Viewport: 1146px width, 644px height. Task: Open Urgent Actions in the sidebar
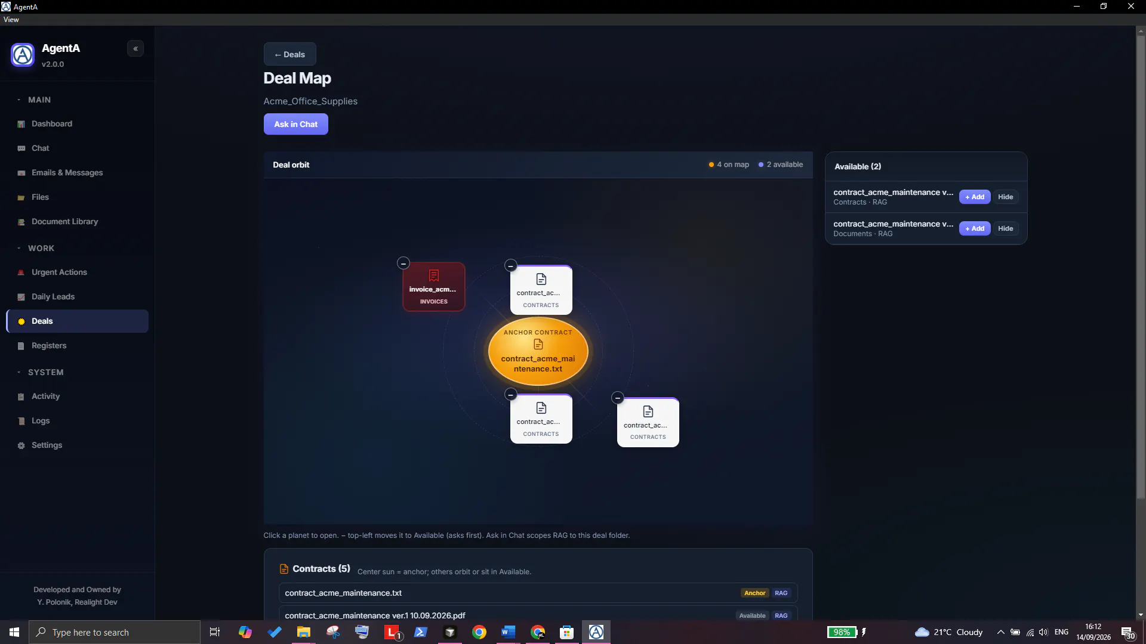(77, 273)
